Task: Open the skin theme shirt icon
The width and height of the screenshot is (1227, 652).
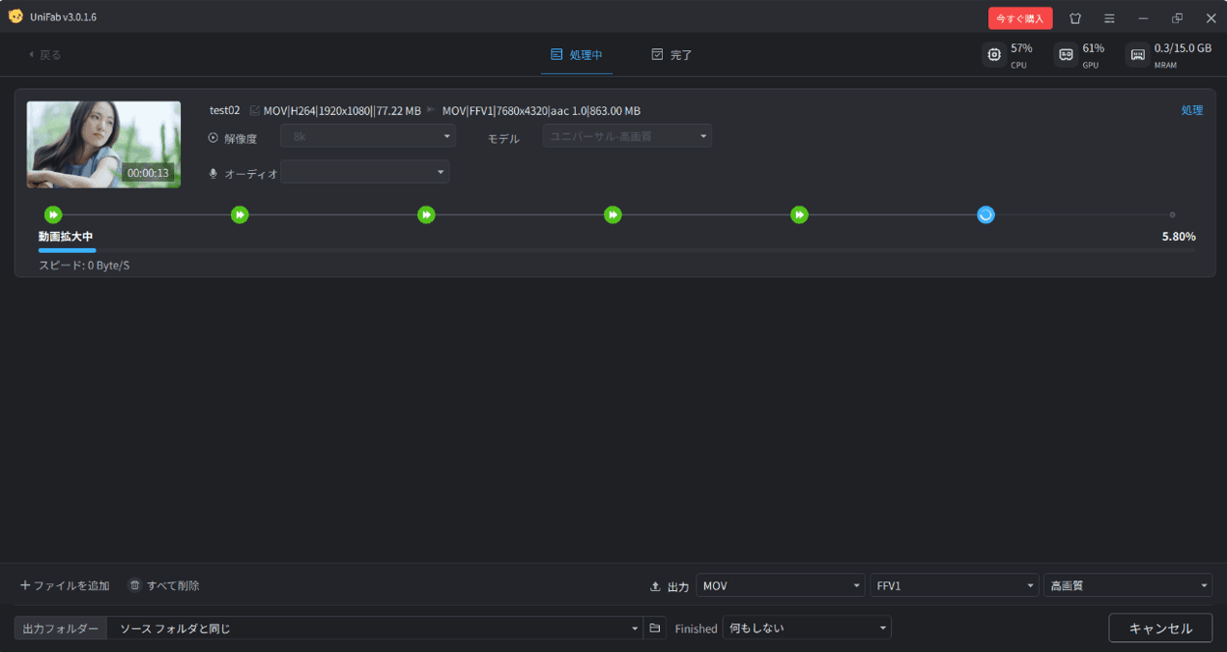Action: tap(1075, 18)
